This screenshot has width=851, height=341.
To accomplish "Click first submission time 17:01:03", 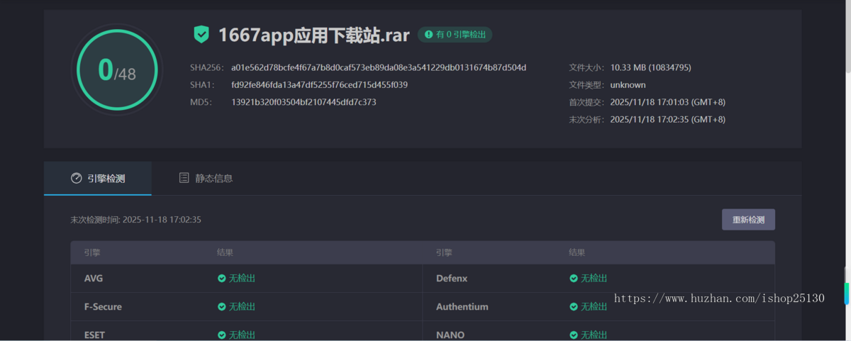I will tap(667, 102).
